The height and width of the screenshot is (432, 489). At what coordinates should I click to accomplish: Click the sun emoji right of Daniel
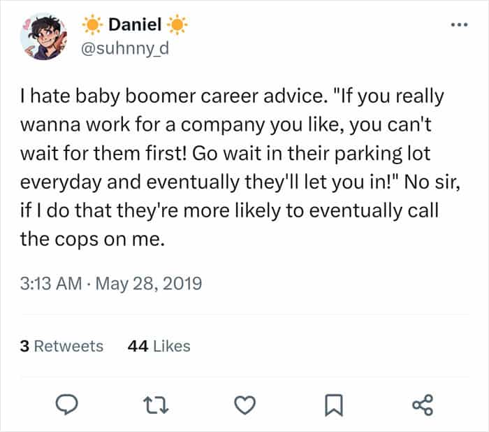click(x=179, y=27)
